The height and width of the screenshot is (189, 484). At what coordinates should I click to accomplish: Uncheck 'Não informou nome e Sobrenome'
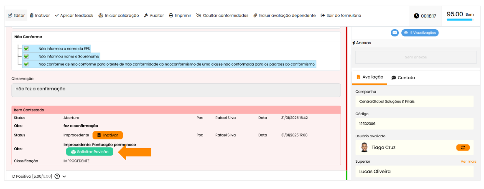click(x=26, y=56)
